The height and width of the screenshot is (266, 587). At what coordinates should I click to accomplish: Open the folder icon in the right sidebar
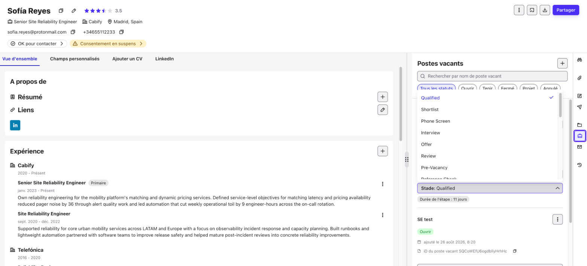click(580, 125)
